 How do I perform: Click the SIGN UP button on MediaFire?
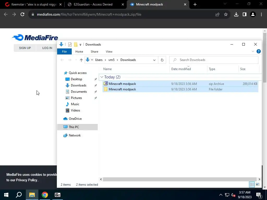pyautogui.click(x=25, y=48)
